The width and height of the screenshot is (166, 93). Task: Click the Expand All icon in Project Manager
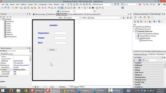pyautogui.click(x=138, y=21)
